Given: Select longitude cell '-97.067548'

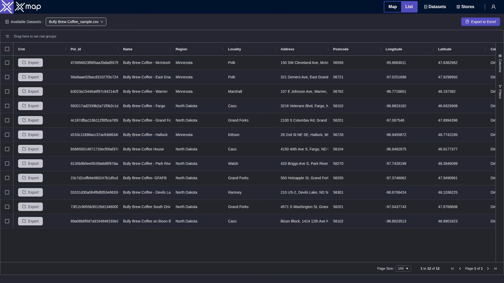Looking at the screenshot, I should (395, 120).
